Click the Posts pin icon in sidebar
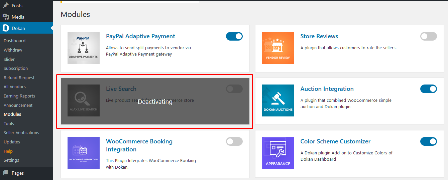 [x=6, y=6]
